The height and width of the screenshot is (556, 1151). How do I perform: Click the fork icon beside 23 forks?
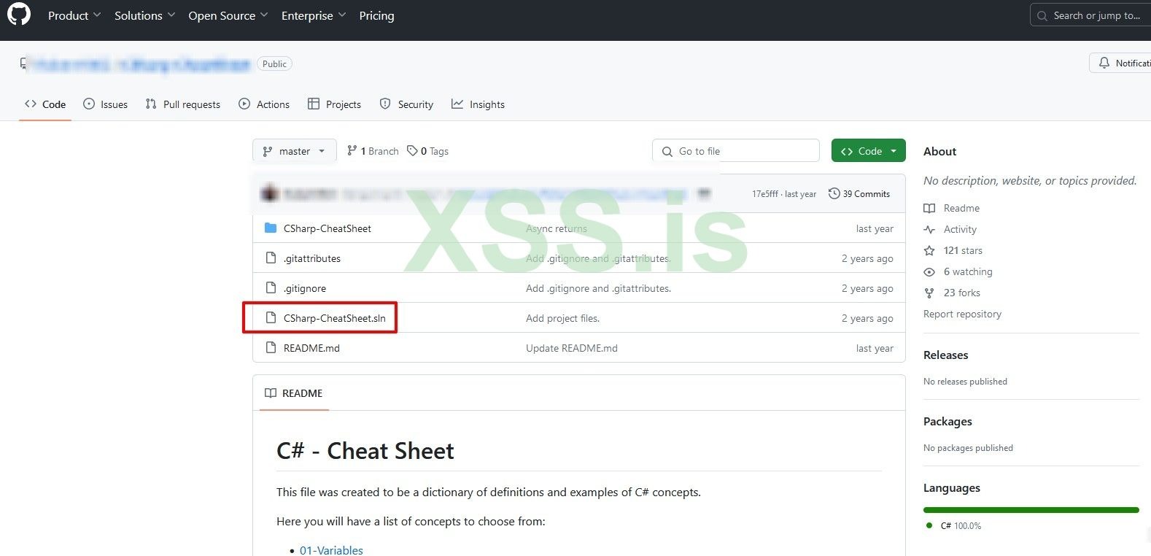pos(929,293)
